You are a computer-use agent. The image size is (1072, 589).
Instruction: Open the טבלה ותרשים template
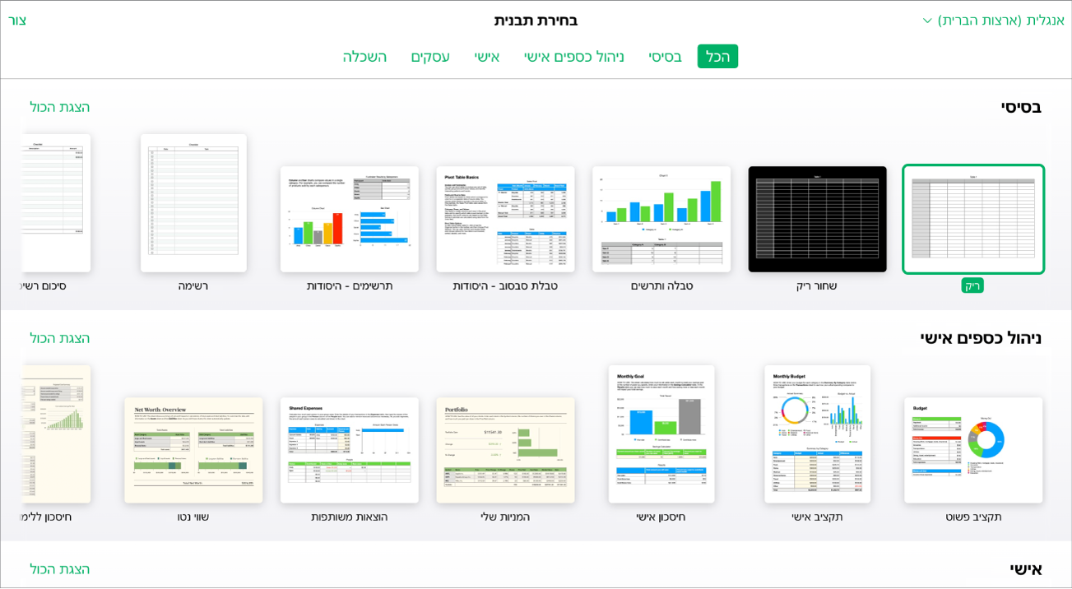click(661, 219)
